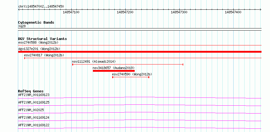The image size is (270, 132).
Task: Click the magenta intron line of AFF2|NM_001169122
Action: [140, 128]
